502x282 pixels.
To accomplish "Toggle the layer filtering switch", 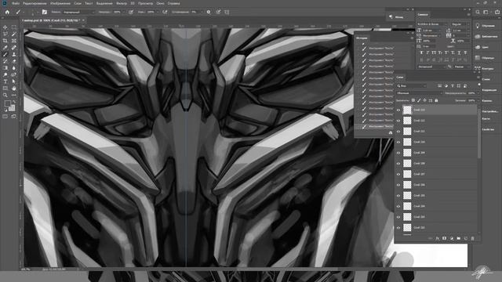I will pyautogui.click(x=479, y=85).
